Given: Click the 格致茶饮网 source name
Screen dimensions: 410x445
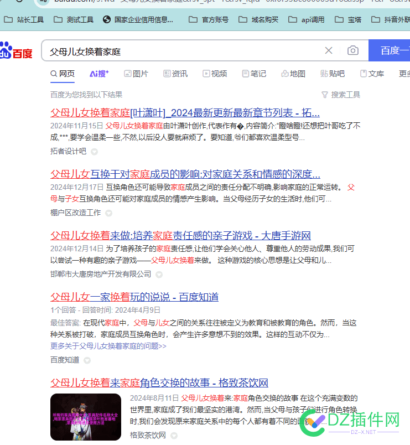Looking at the screenshot, I should click(x=148, y=435).
